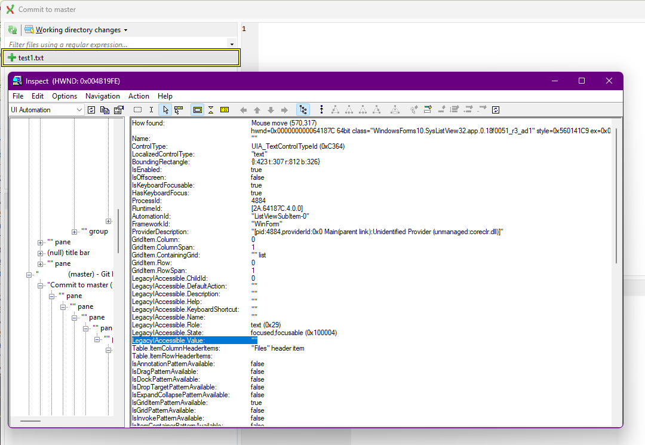Select the ControlType property row

238,146
